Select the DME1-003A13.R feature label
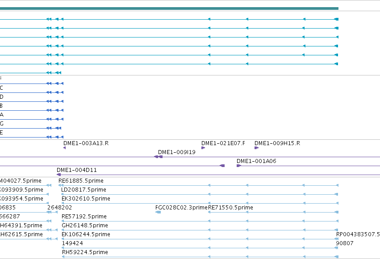The width and height of the screenshot is (380, 259). click(x=86, y=143)
